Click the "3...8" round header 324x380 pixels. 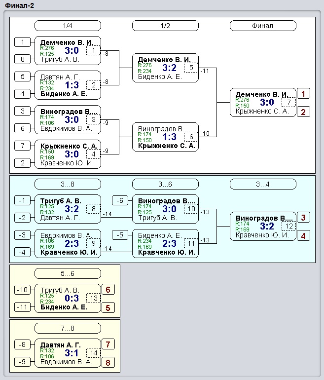point(68,184)
